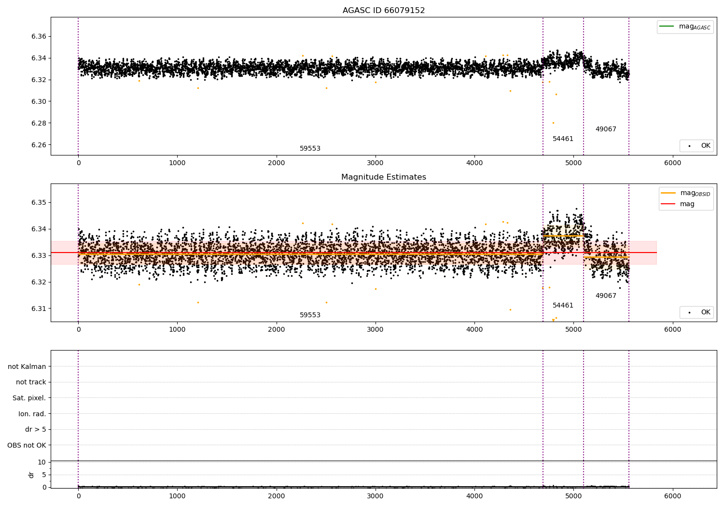Click the 6.28 tick label
This screenshot has width=724, height=507.
click(x=39, y=123)
